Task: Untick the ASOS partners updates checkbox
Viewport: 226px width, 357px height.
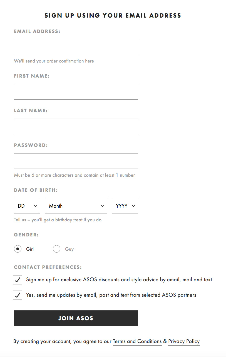Action: (18, 295)
